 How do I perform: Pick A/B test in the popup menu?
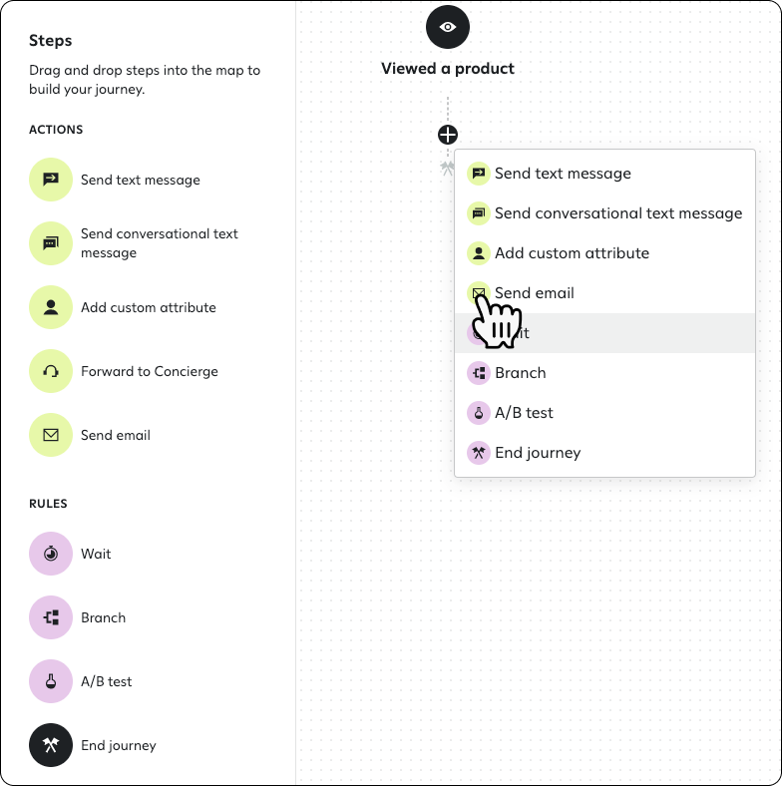pos(604,413)
